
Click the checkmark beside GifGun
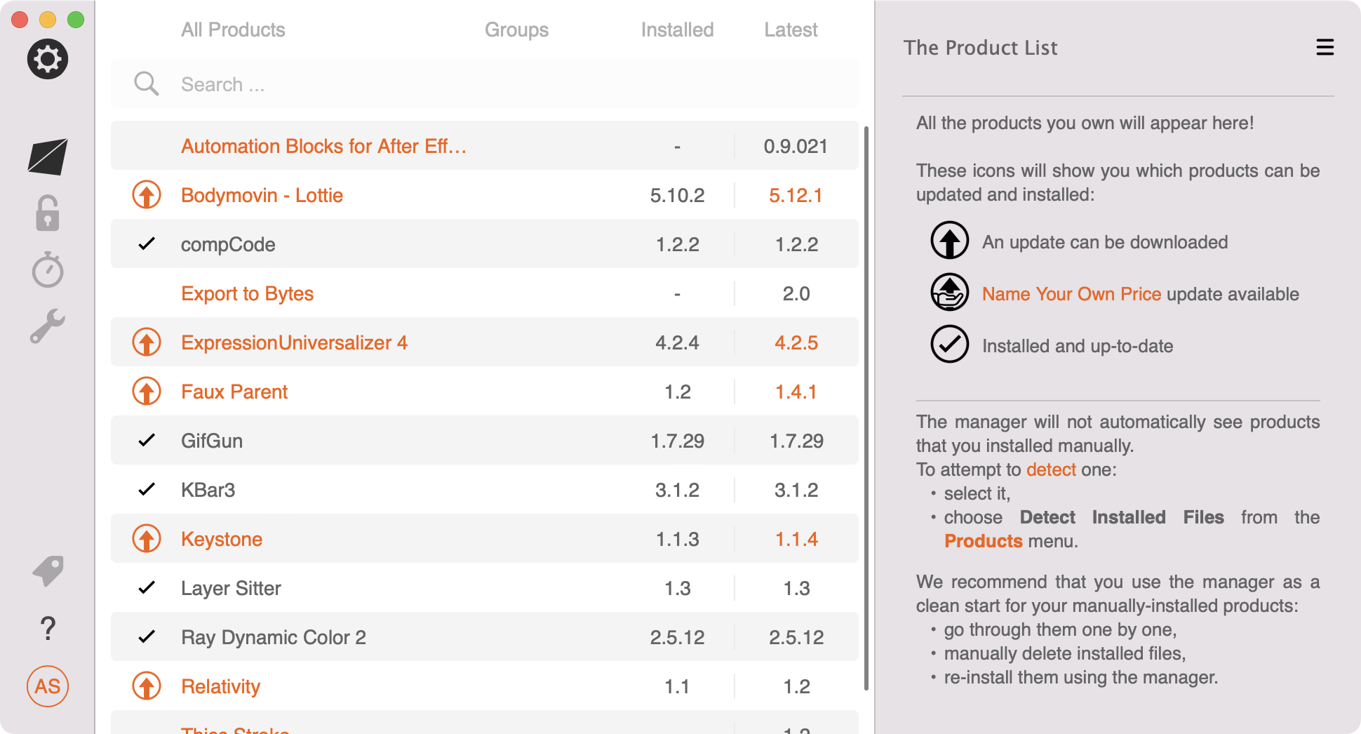click(146, 441)
